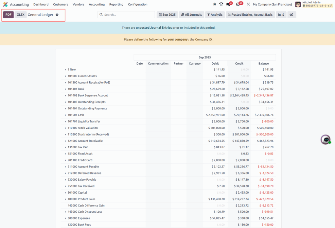Expand the 1 New account row
Screen dimensions: 335x228
click(x=65, y=70)
